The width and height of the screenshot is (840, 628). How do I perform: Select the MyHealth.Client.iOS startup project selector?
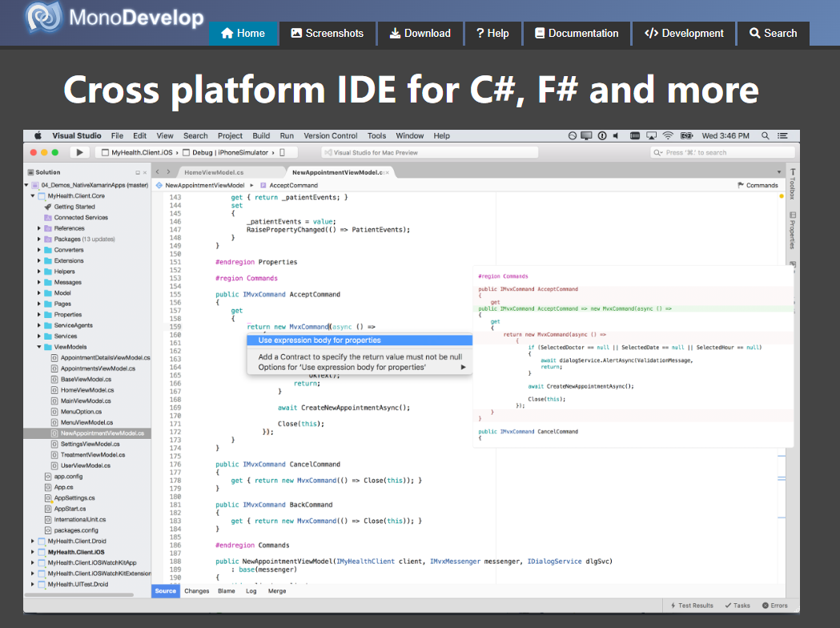pos(137,152)
